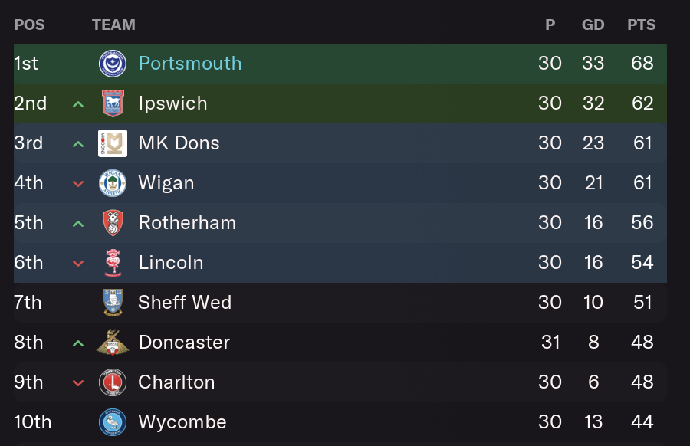Click the TEAM column header

click(x=113, y=25)
